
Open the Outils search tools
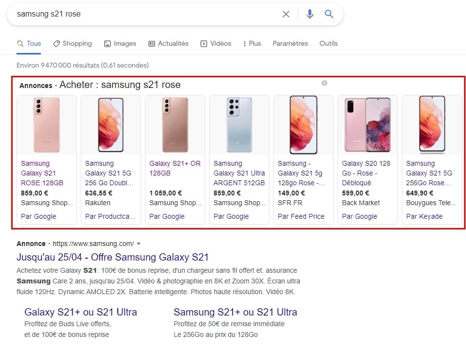[328, 43]
